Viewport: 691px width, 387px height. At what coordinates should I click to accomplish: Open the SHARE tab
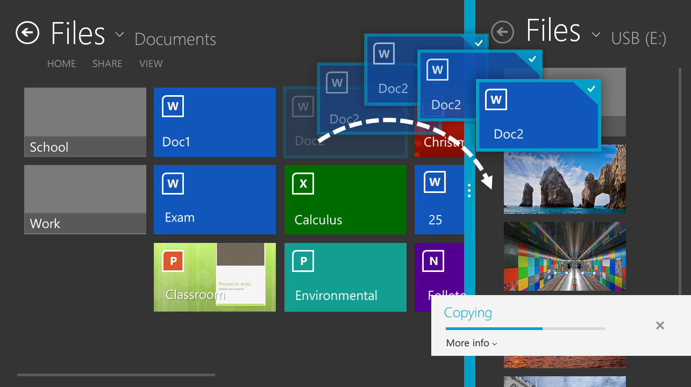point(107,63)
